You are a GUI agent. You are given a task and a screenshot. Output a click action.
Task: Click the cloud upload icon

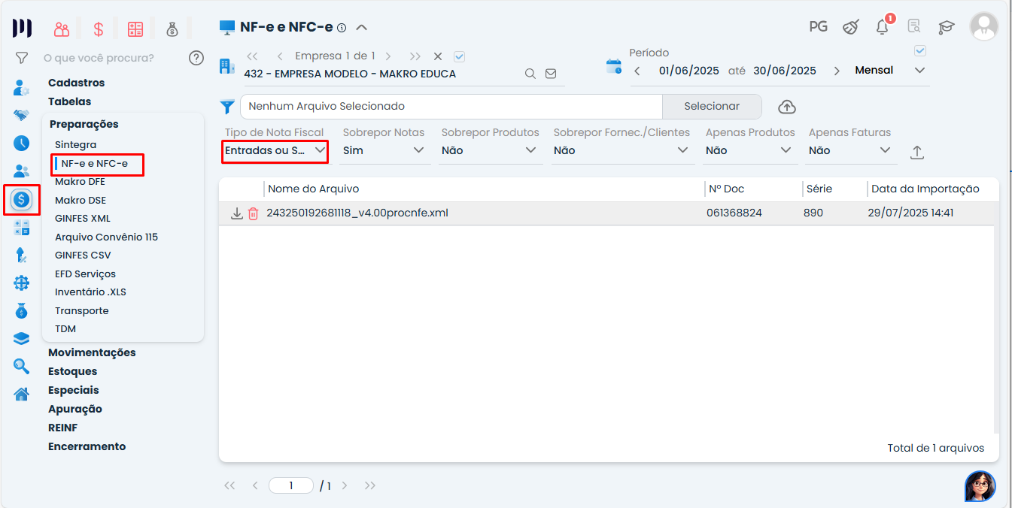[x=786, y=107]
